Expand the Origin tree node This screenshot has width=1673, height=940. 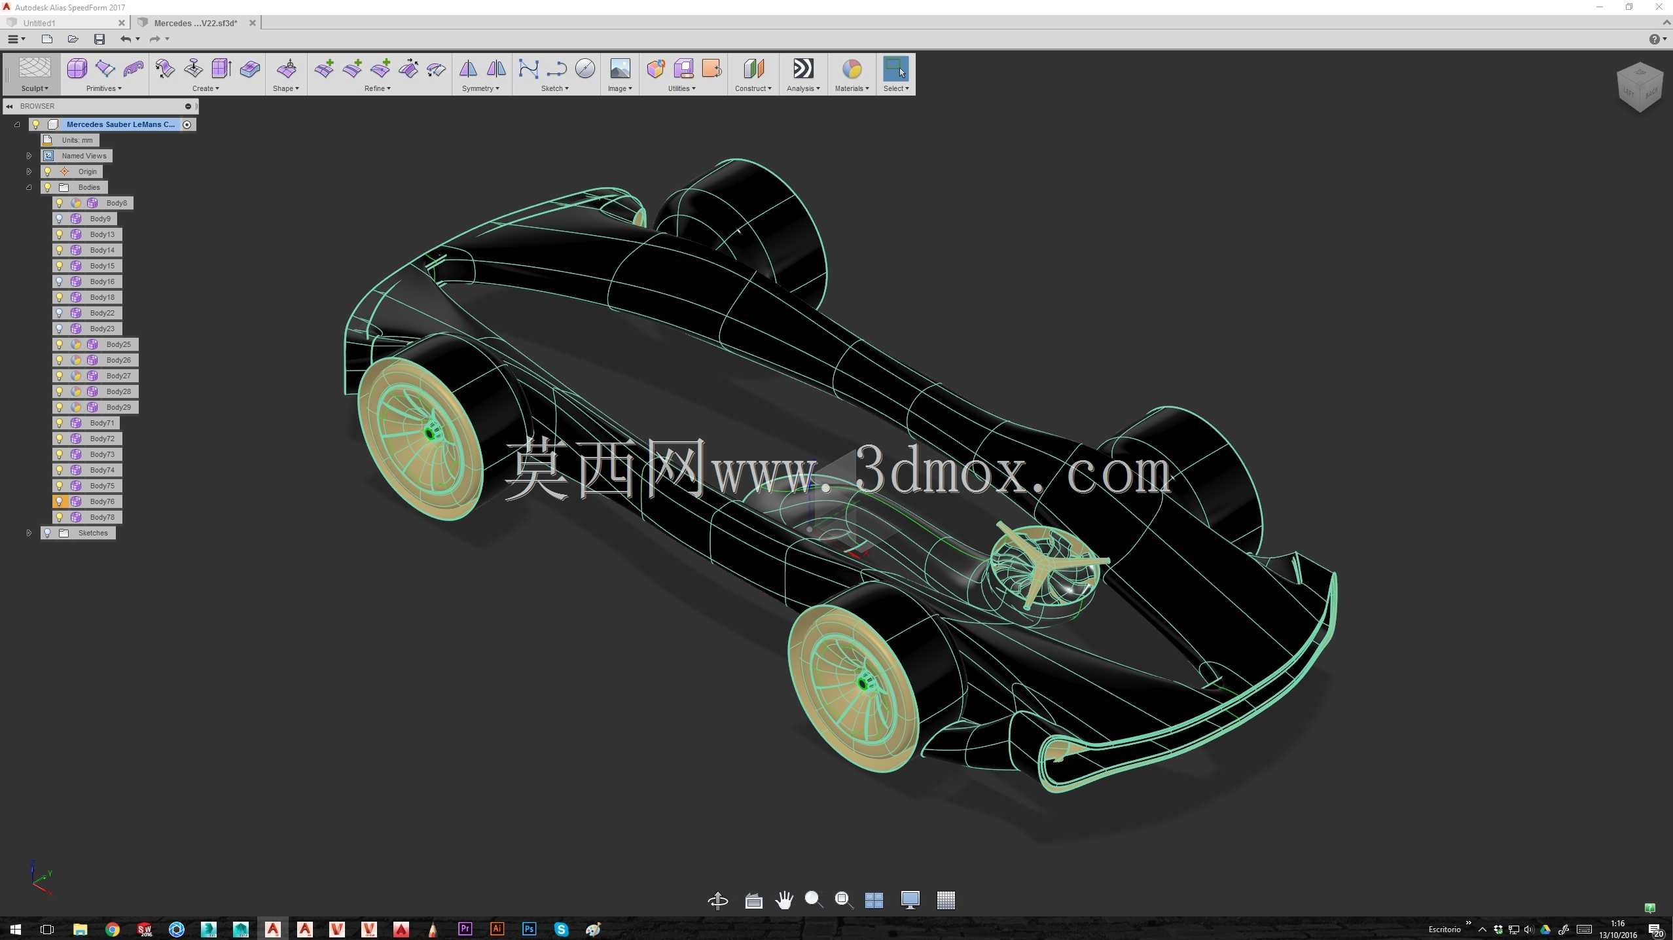tap(29, 172)
